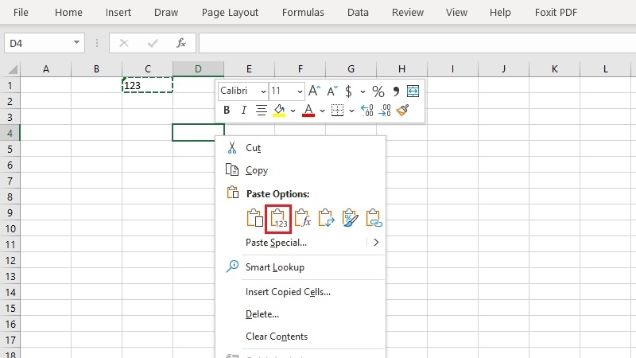Viewport: 636px width, 358px height.
Task: Click the Paste Values (123) icon
Action: 278,219
